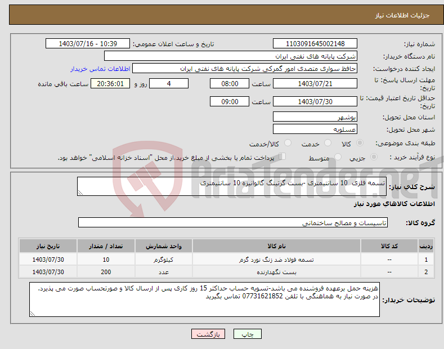Click the بازگشت back button

(x=208, y=334)
